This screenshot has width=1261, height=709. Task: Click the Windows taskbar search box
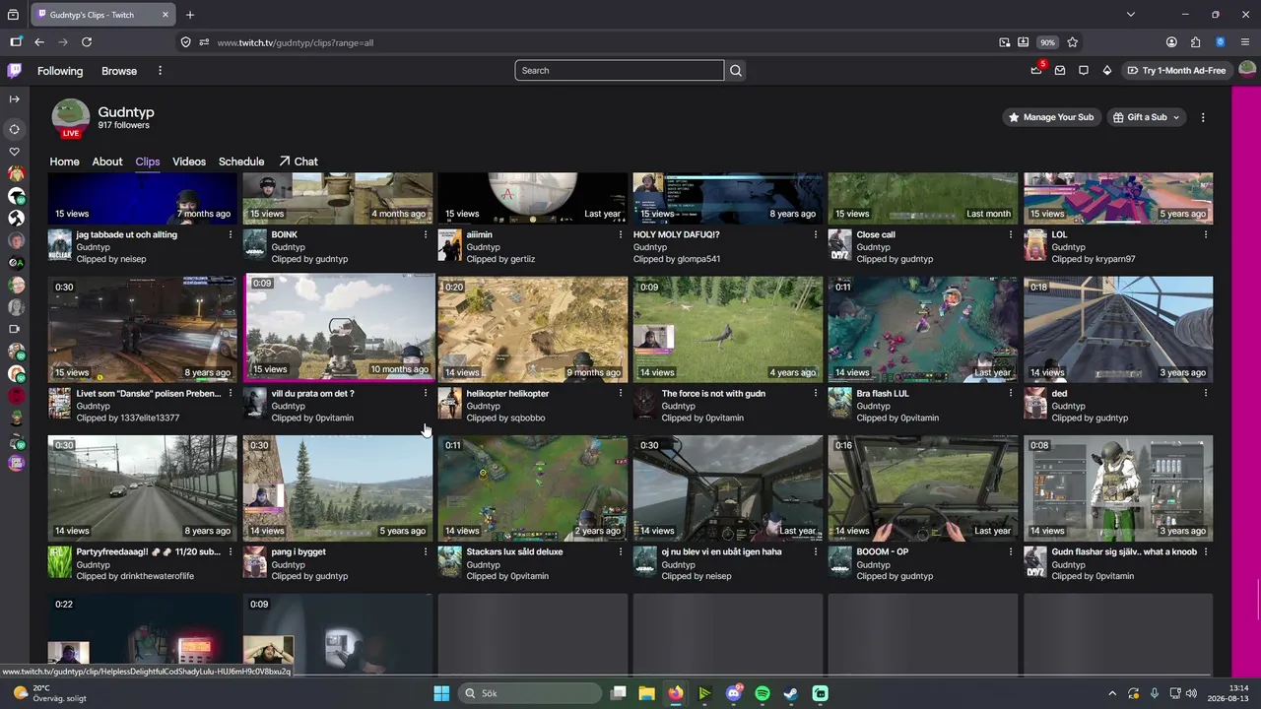coord(531,693)
